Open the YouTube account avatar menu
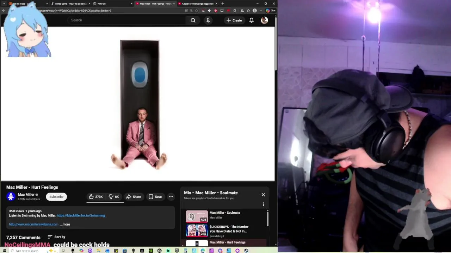The height and width of the screenshot is (253, 451). [x=264, y=20]
